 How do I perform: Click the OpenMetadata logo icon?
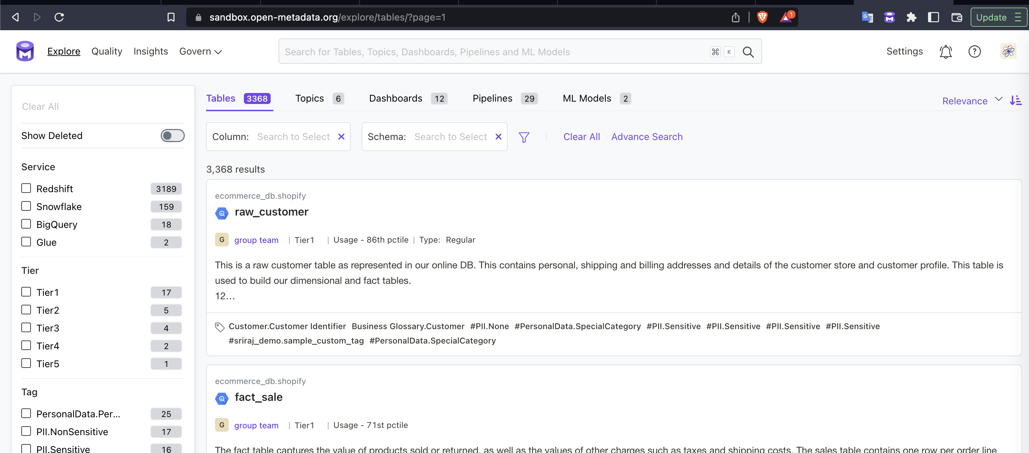coord(25,51)
